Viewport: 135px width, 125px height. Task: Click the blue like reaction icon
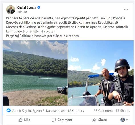(x=9, y=110)
